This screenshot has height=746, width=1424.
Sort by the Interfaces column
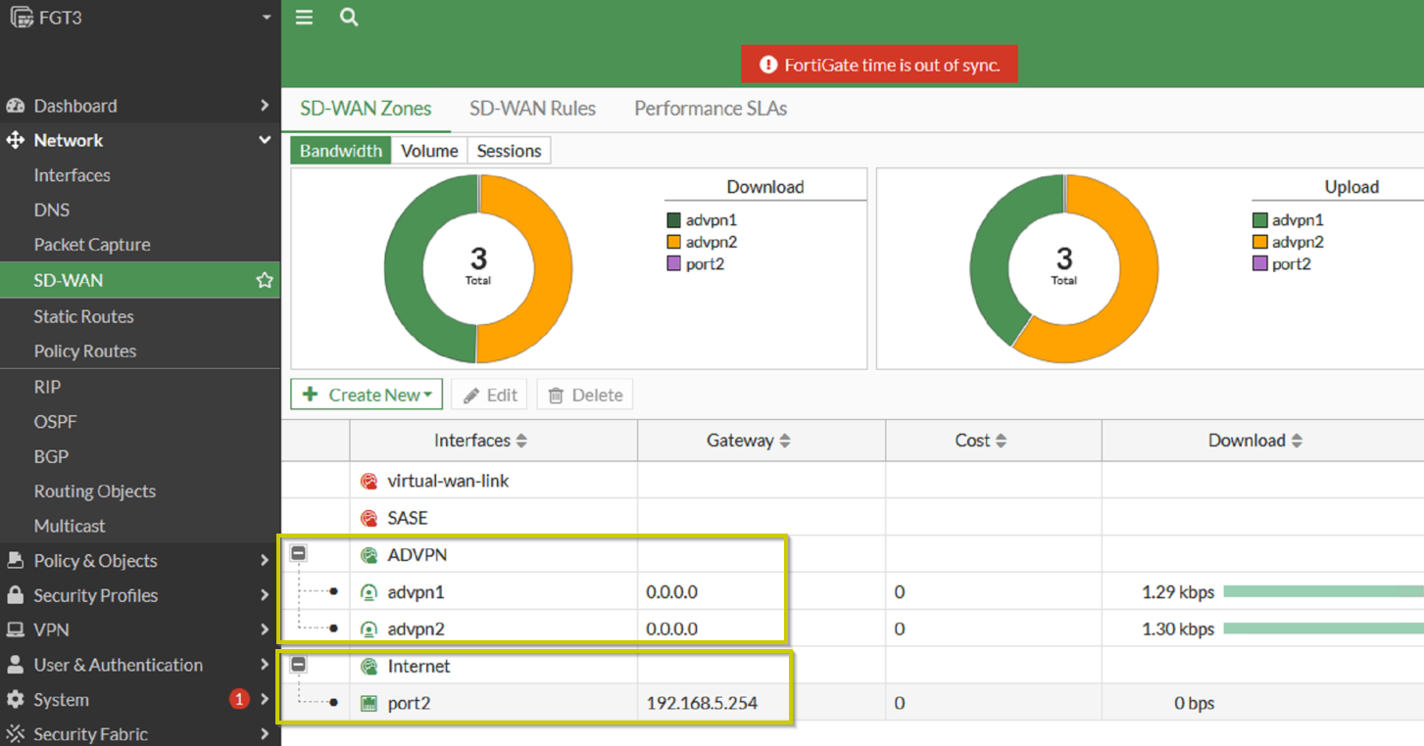(x=521, y=441)
